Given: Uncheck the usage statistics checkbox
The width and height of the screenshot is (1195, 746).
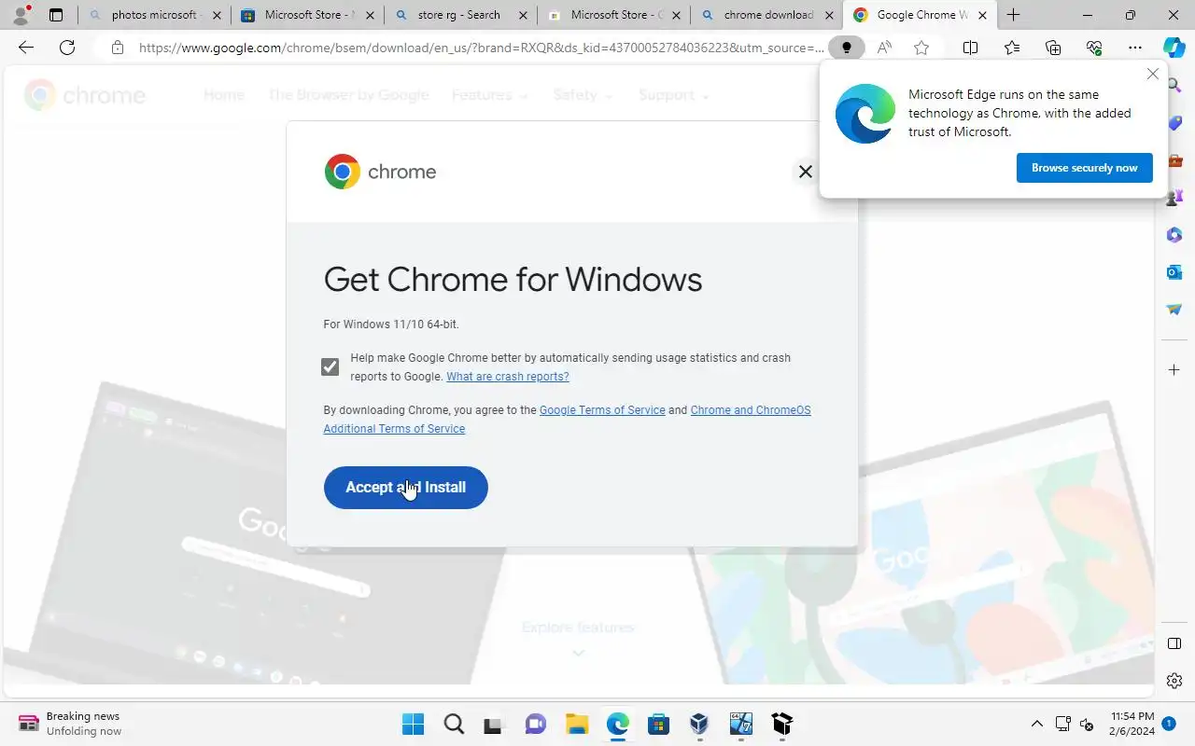Looking at the screenshot, I should [330, 366].
